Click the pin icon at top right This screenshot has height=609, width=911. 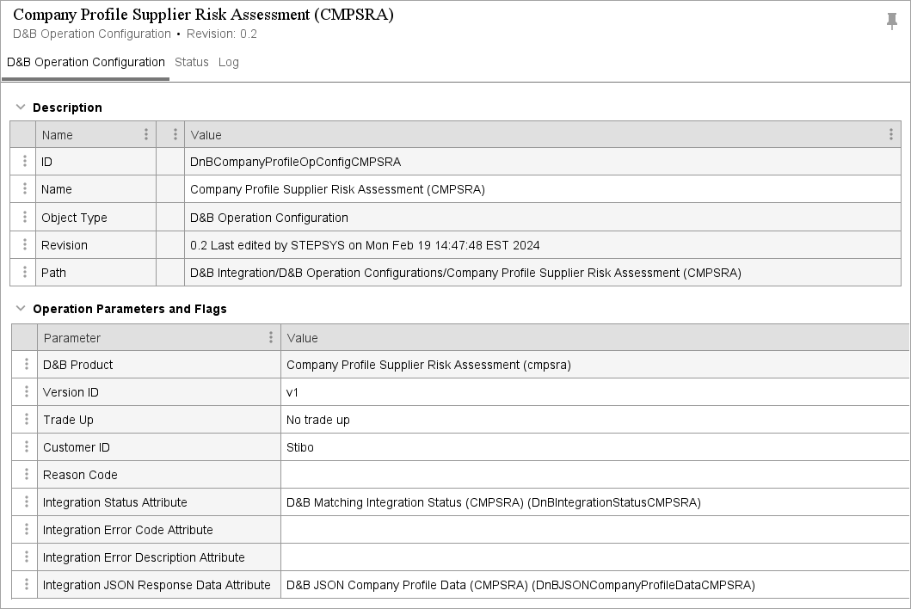point(892,22)
